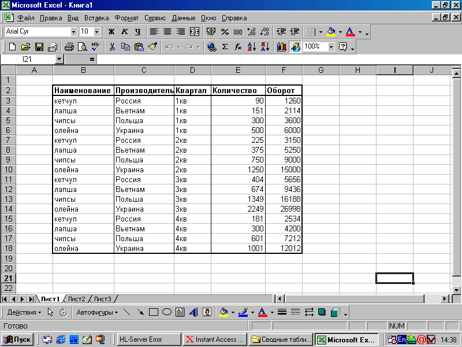Image resolution: width=462 pixels, height=347 pixels.
Task: Switch to Сводные табли... taskbar folder
Action: 281,339
